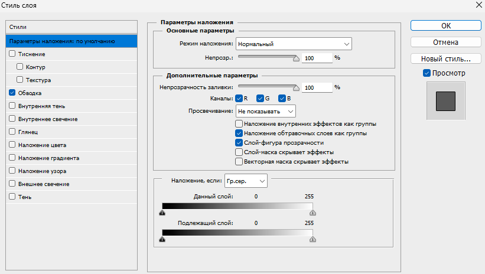Enable Слой-маска скрывает эффекты checkbox
Image resolution: width=485 pixels, height=274 pixels.
coord(239,152)
